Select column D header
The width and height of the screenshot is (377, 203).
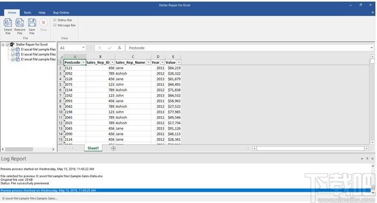(x=158, y=57)
